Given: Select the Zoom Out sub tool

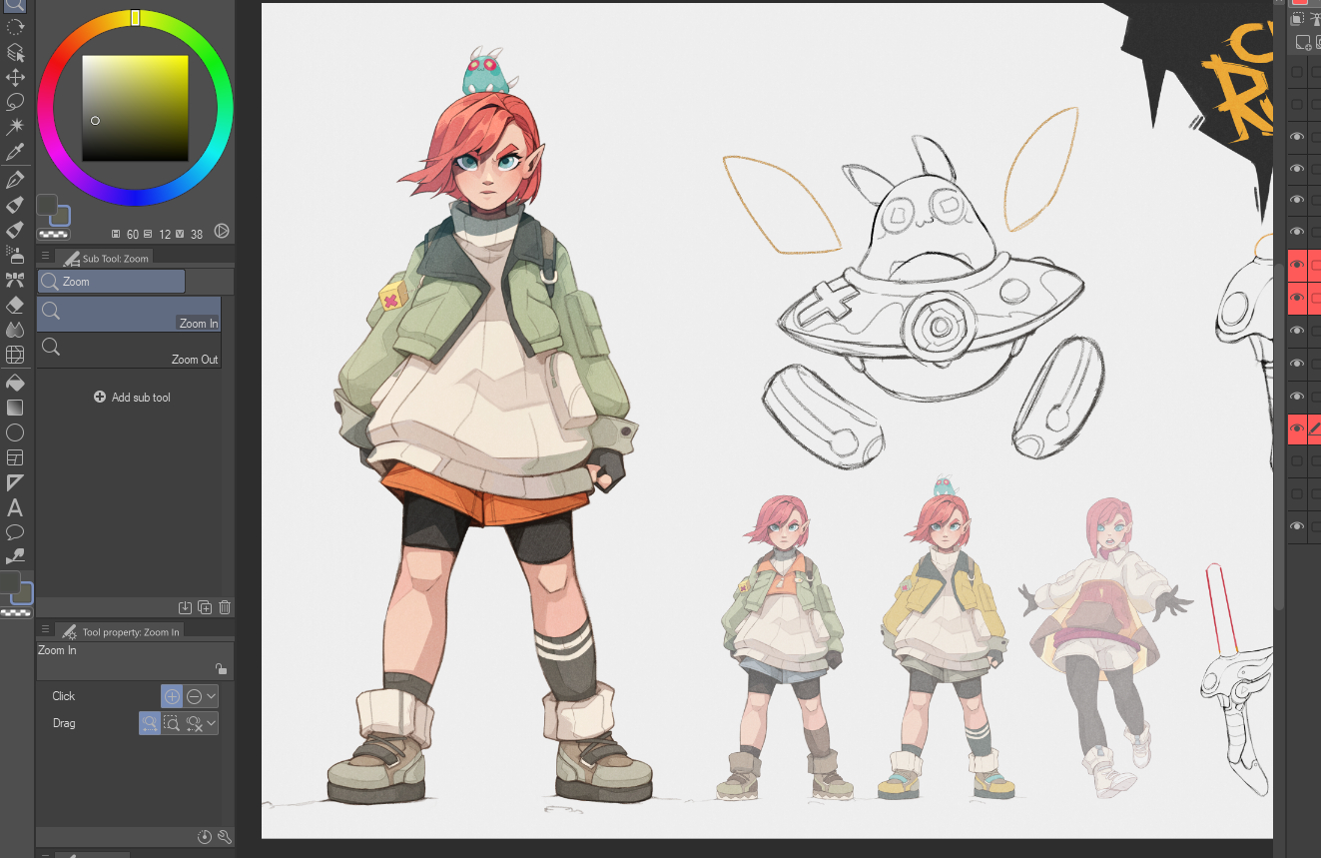Looking at the screenshot, I should pos(129,349).
